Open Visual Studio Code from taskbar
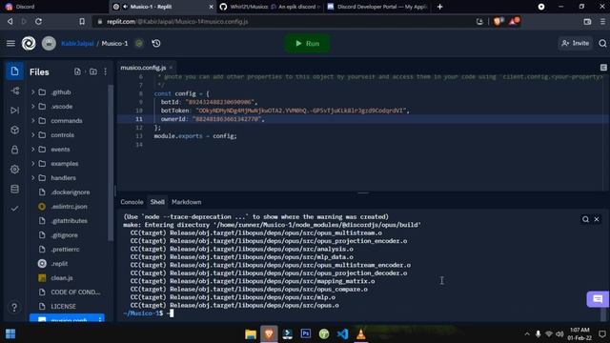Viewport: 610px width, 343px height. [x=342, y=333]
